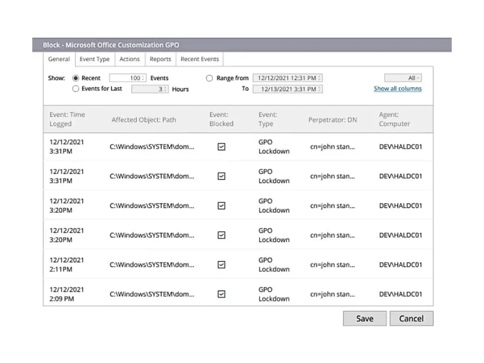Click the Range from date field 12/12/2021 12:31 PM
Viewport: 484px width, 363px height.
pyautogui.click(x=288, y=78)
